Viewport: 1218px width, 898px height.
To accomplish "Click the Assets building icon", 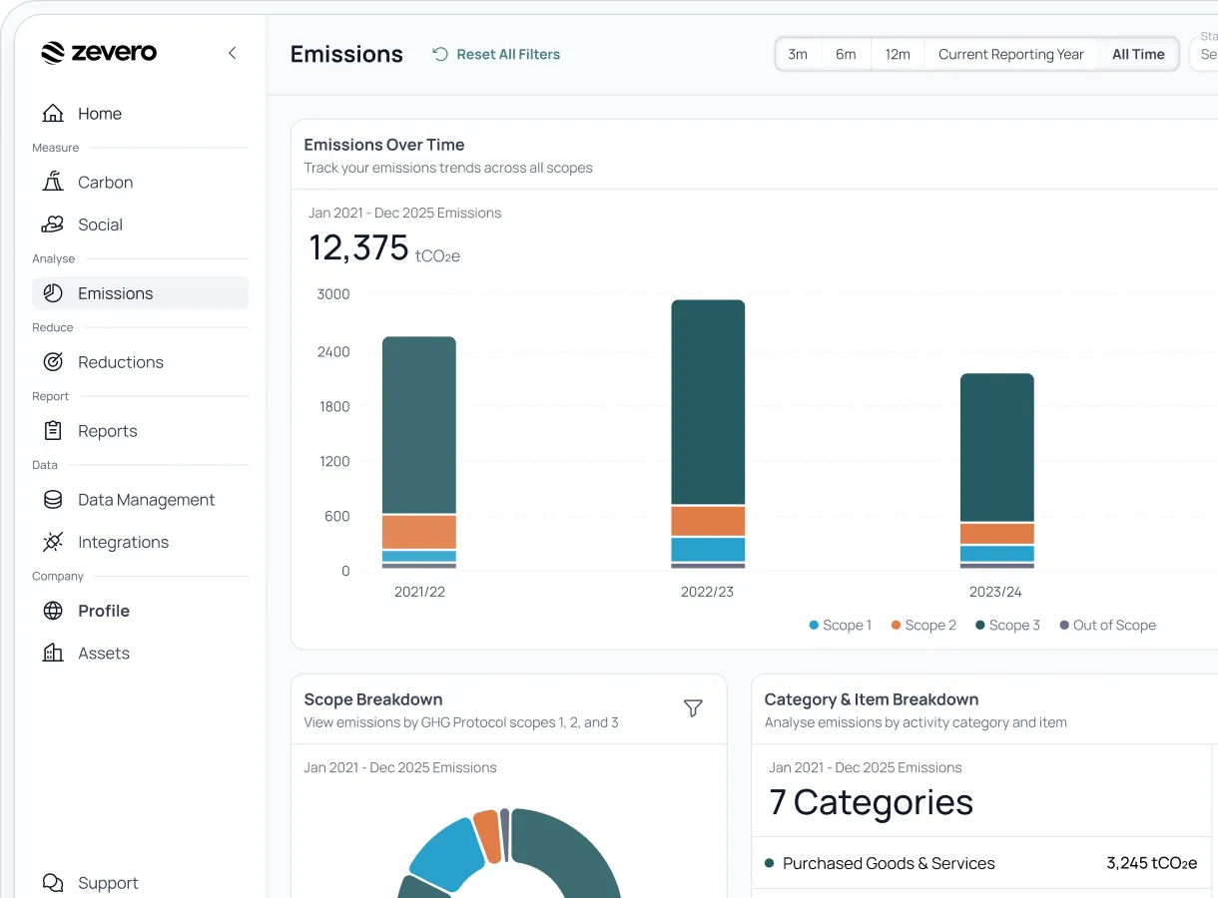I will [x=53, y=654].
